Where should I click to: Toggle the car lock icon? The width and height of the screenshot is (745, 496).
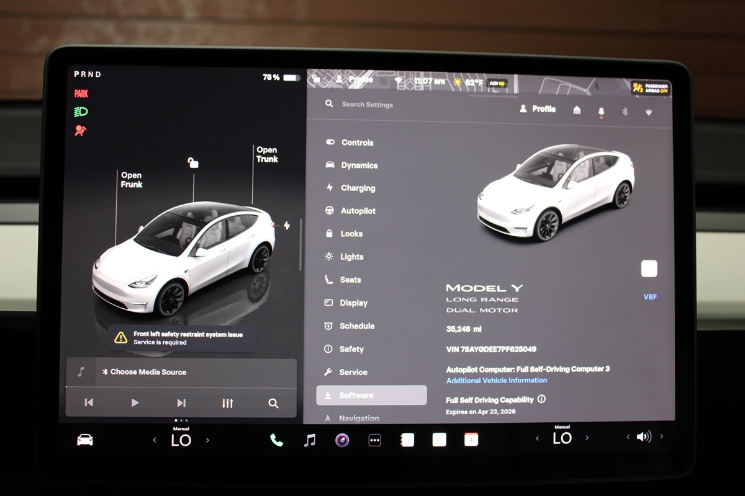pos(193,163)
